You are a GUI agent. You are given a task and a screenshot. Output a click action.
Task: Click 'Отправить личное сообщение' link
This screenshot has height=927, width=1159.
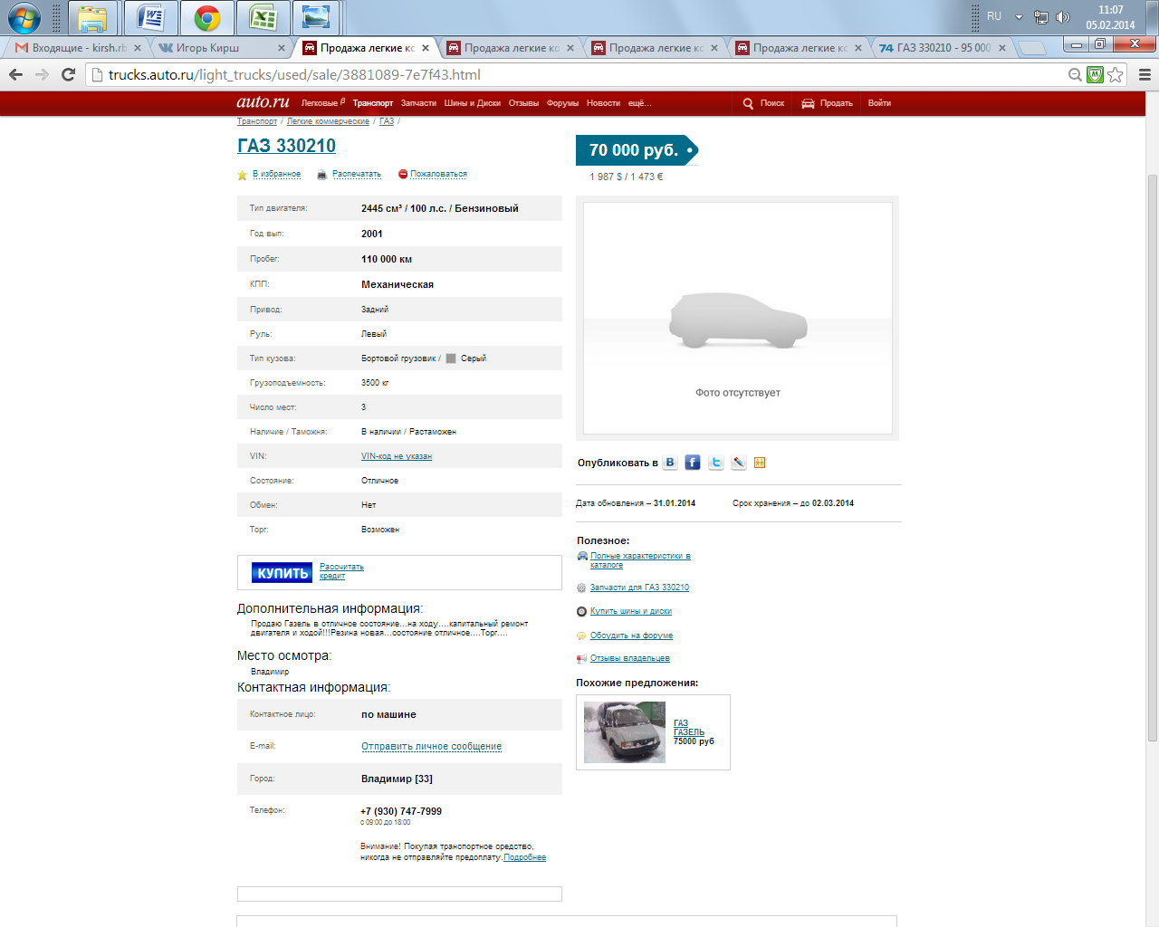(x=431, y=747)
